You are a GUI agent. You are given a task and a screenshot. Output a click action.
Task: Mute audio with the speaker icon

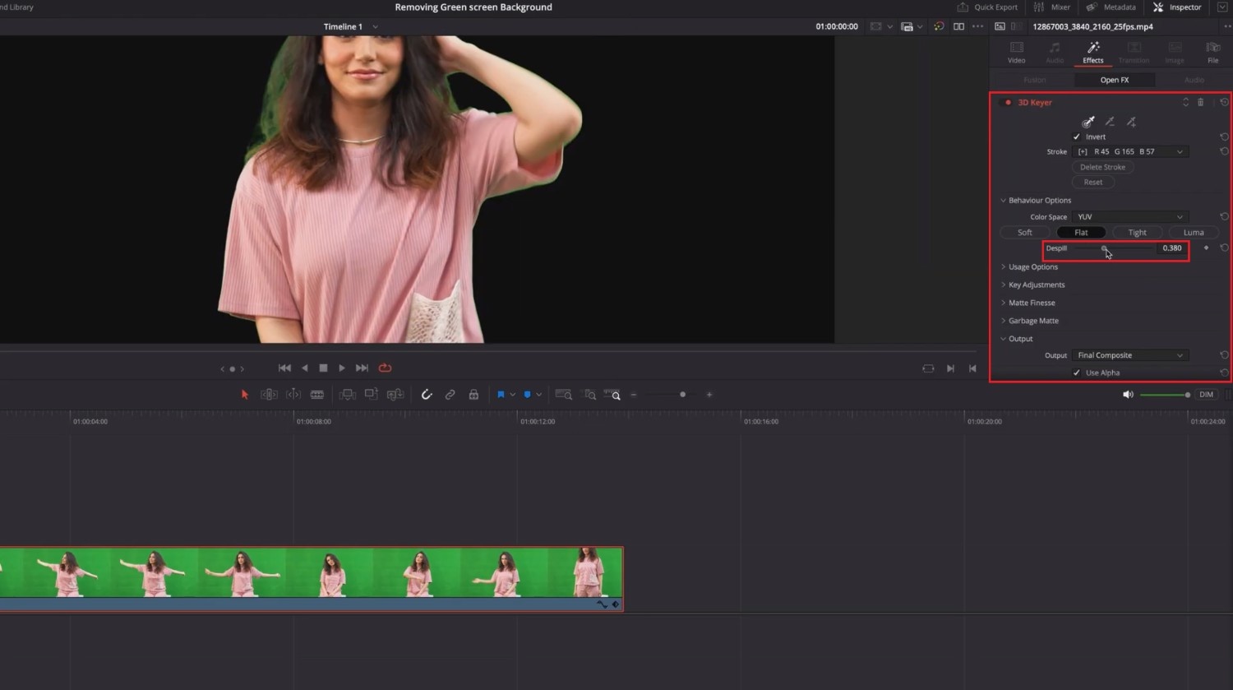(1128, 395)
